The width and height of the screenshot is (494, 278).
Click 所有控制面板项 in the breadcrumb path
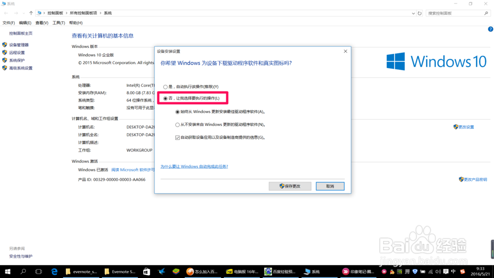[x=83, y=13]
